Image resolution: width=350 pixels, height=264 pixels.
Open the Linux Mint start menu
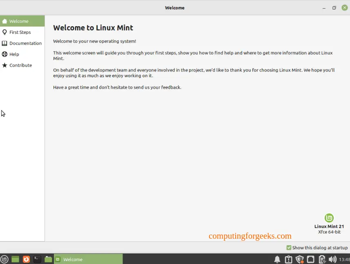(4, 260)
